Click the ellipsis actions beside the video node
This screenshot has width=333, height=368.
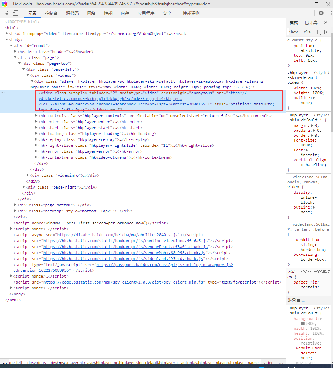point(2,93)
